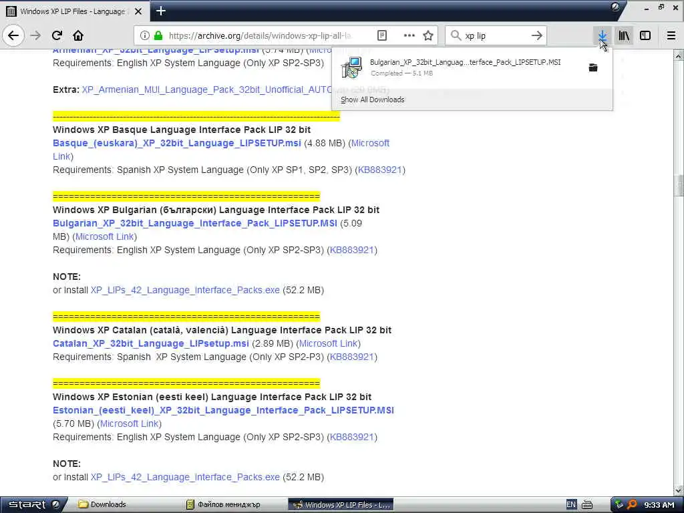Click the search box containing xp lip
The width and height of the screenshot is (684, 513).
495,35
